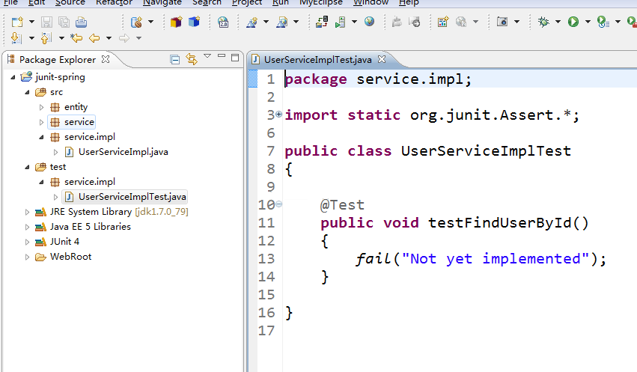The height and width of the screenshot is (372, 637).
Task: Maximize the Package Explorer panel
Action: [x=235, y=58]
